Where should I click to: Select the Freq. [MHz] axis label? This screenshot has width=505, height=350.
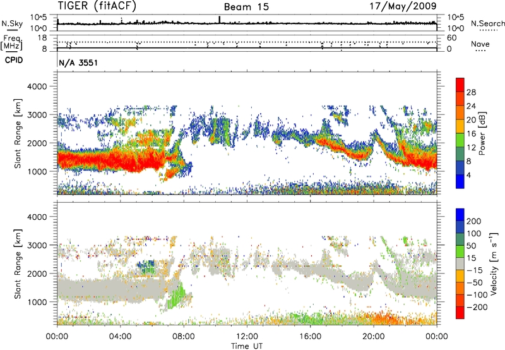click(x=11, y=42)
